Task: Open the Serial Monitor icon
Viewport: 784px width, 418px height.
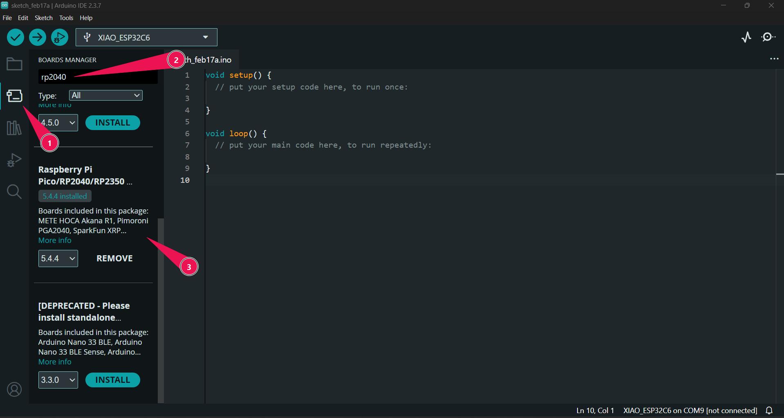Action: pyautogui.click(x=768, y=37)
